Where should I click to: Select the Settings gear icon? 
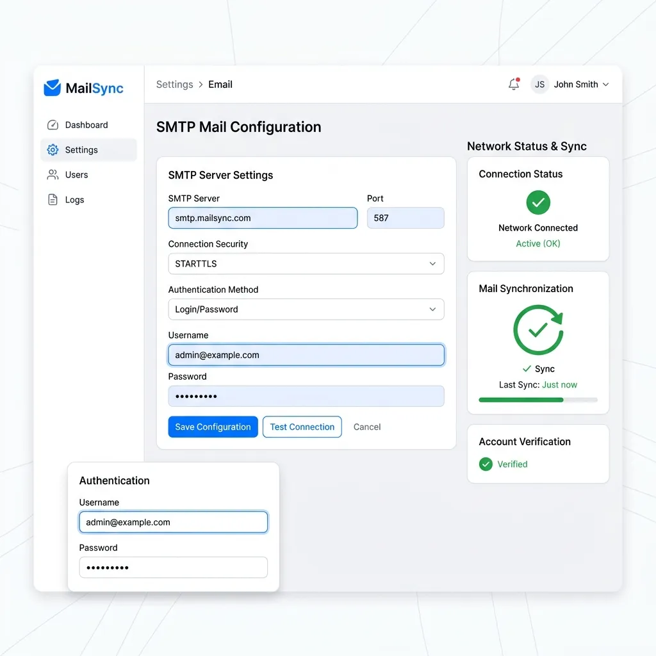pyautogui.click(x=53, y=150)
